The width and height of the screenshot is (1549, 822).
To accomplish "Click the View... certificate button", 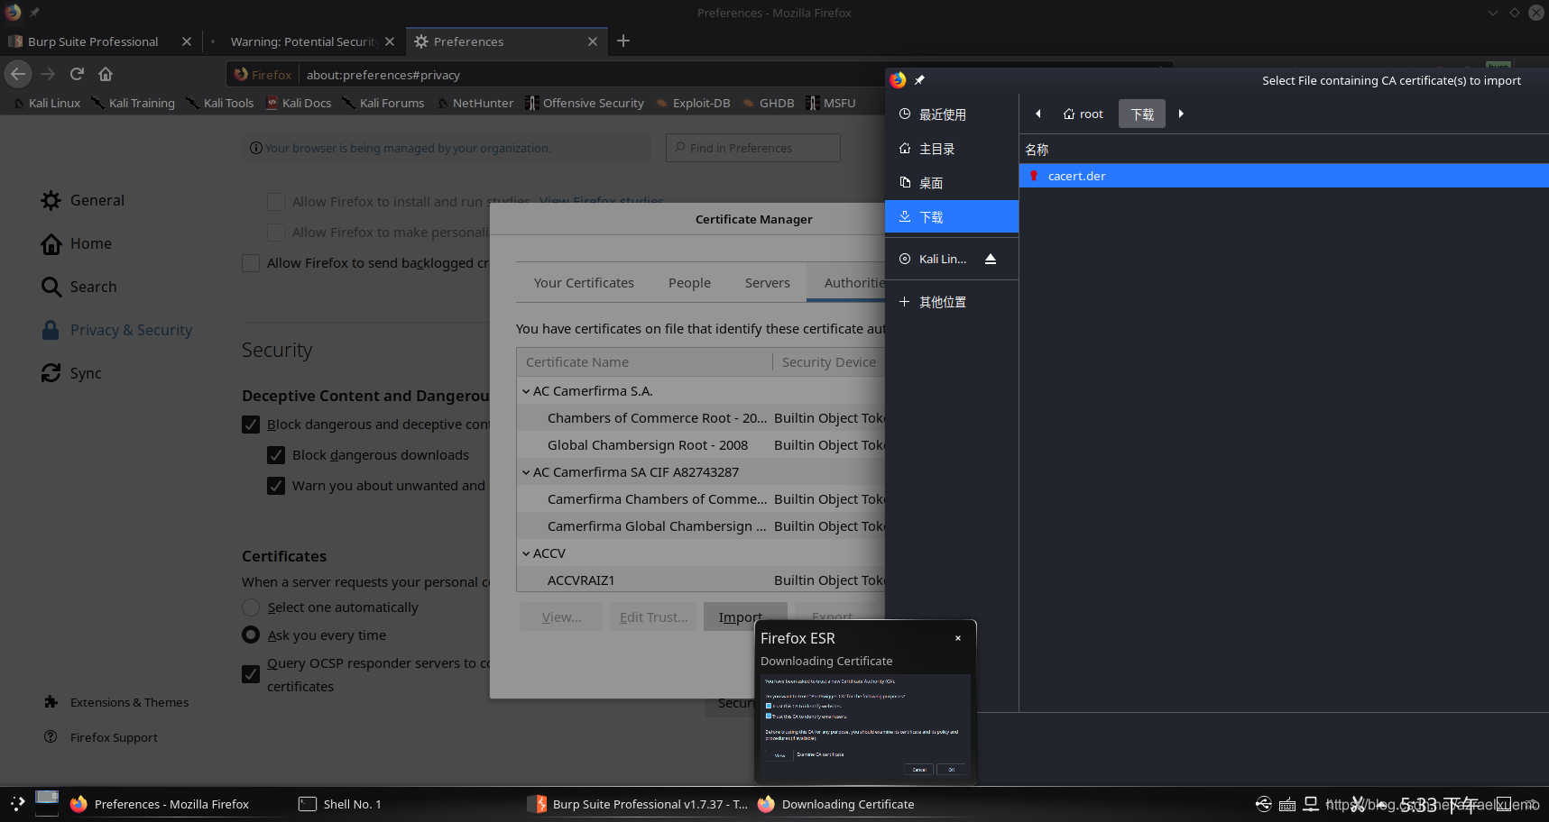I will (561, 617).
